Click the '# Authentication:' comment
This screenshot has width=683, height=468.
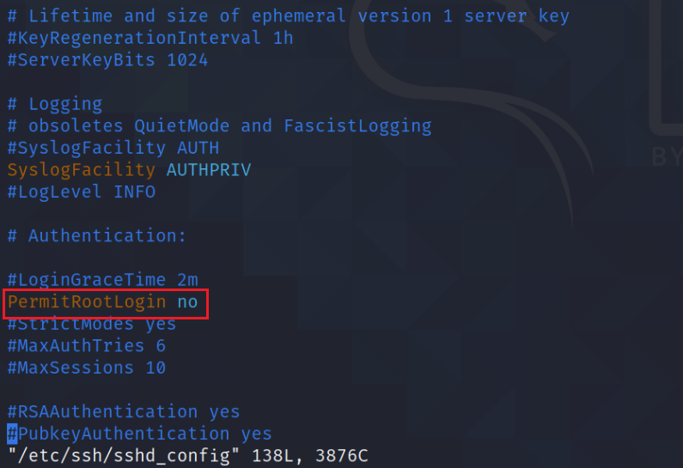tap(97, 236)
